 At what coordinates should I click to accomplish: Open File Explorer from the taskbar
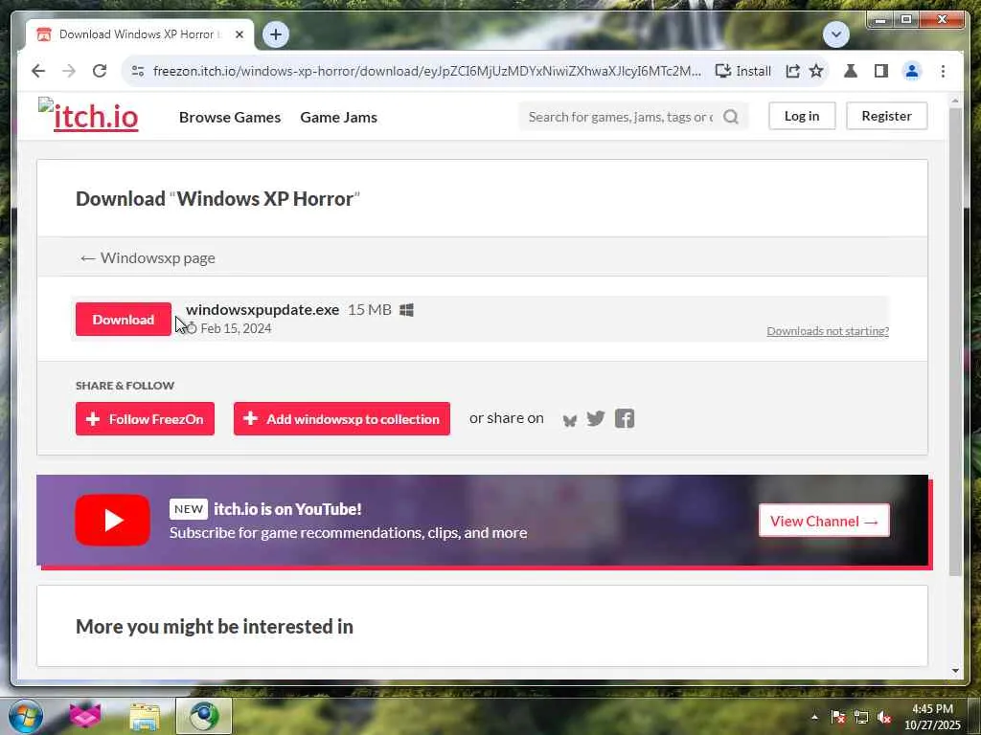(145, 716)
